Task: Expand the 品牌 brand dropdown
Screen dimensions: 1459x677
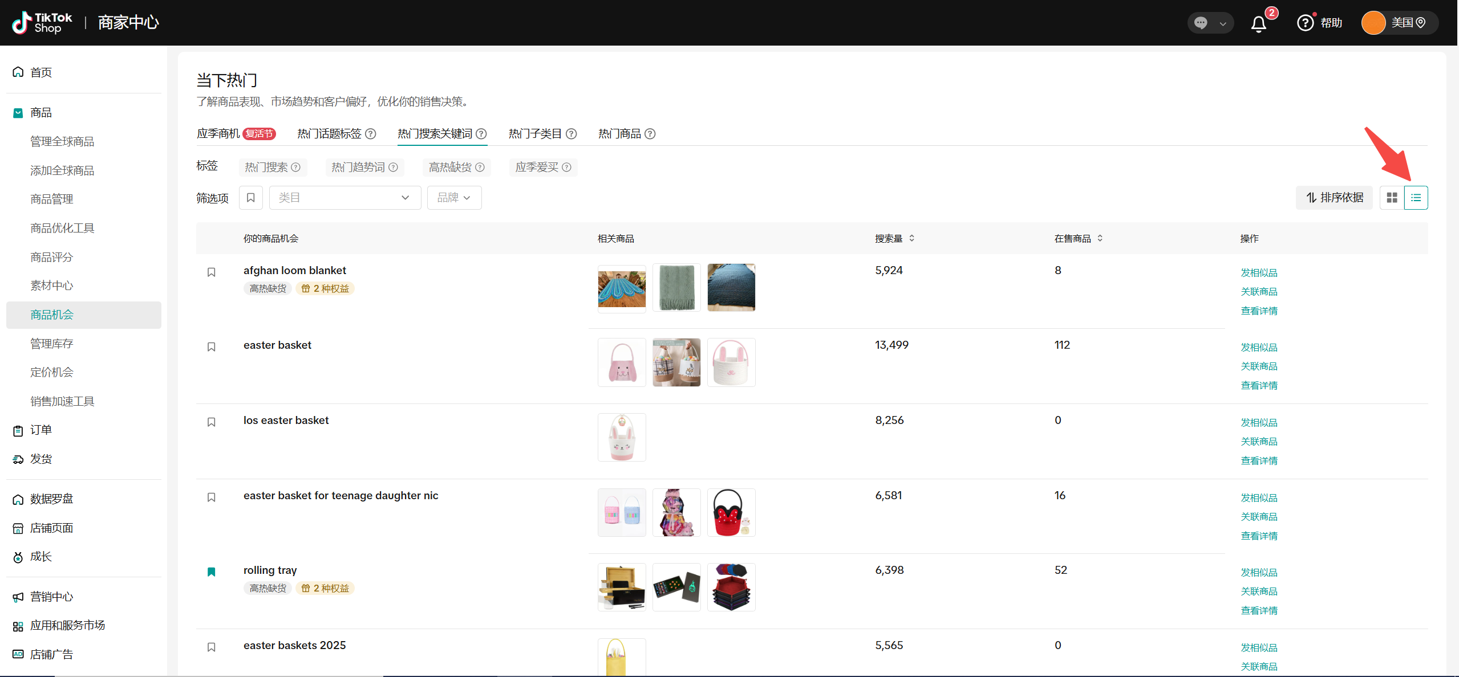Action: pos(454,198)
